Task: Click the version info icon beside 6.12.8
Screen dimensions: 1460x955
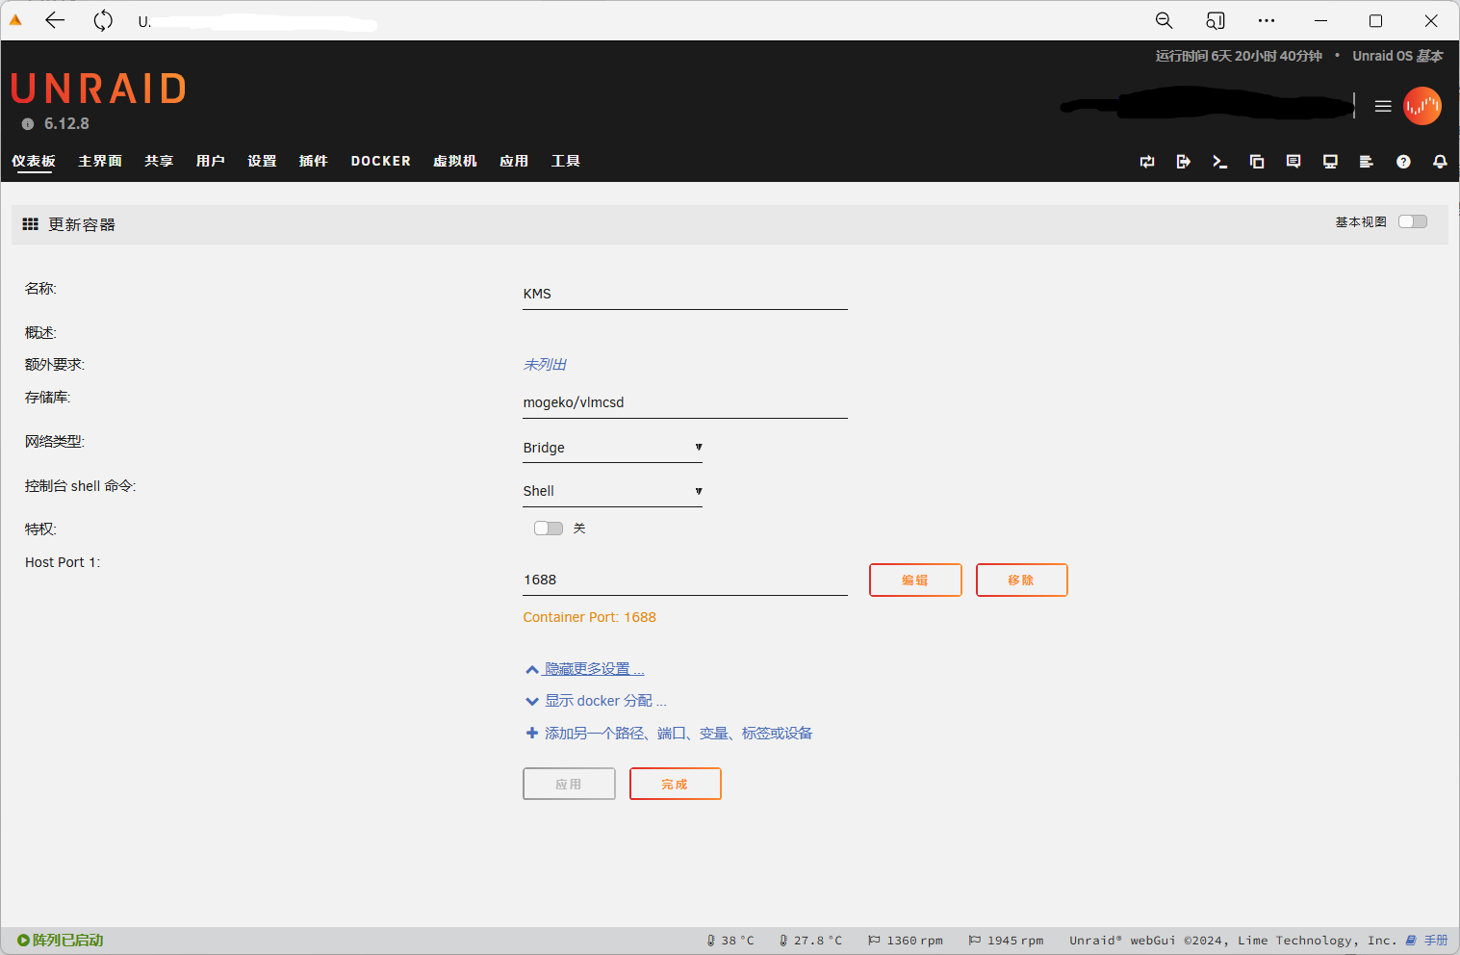Action: tap(28, 124)
